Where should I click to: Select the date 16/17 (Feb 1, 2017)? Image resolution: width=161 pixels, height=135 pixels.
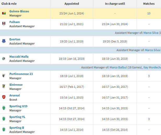[72, 87]
